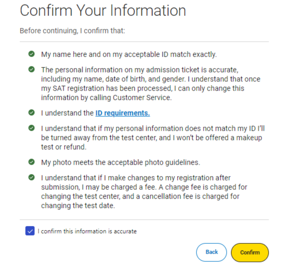Screen dimensions: 285x270
Task: Click the green check beside 'My photo meets'
Action: click(x=31, y=162)
